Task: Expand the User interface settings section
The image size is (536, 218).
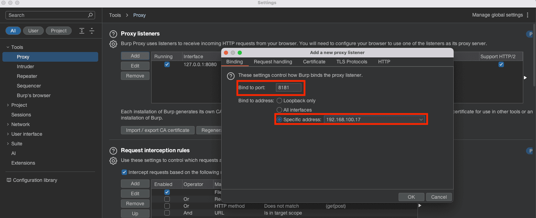Action: click(x=8, y=134)
